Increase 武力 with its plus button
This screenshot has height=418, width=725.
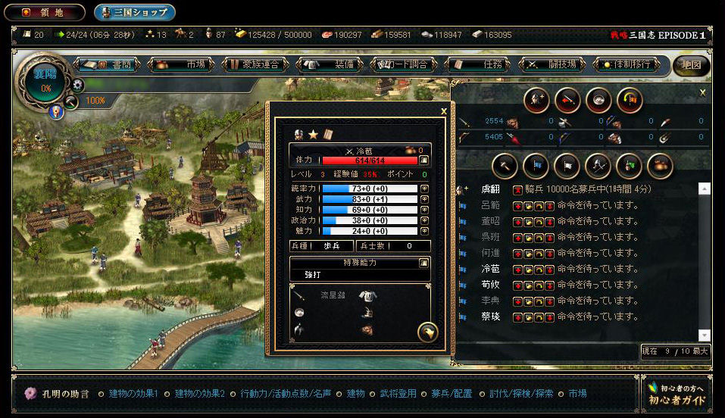(x=424, y=199)
